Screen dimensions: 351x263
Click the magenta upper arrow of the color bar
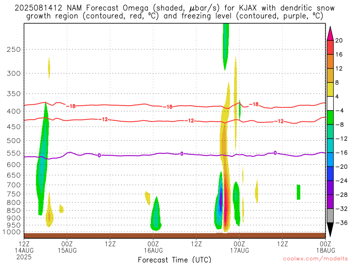(330, 34)
